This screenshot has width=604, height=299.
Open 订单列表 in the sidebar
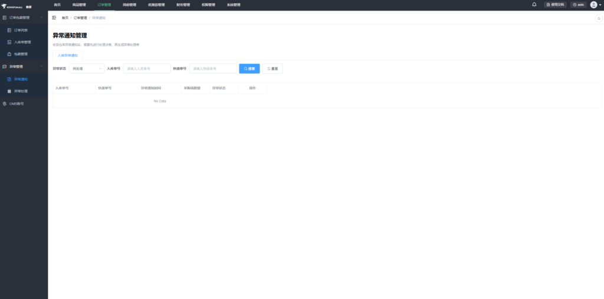pos(21,29)
